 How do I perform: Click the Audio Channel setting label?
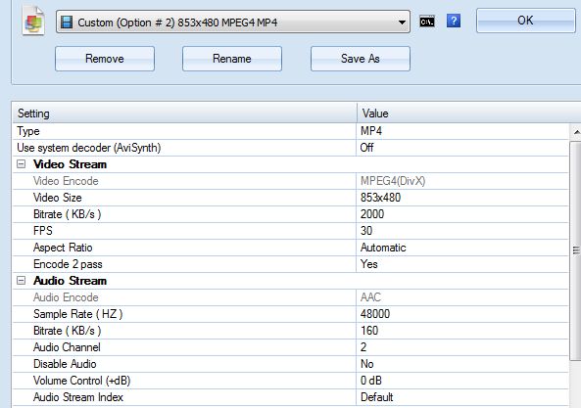click(67, 347)
